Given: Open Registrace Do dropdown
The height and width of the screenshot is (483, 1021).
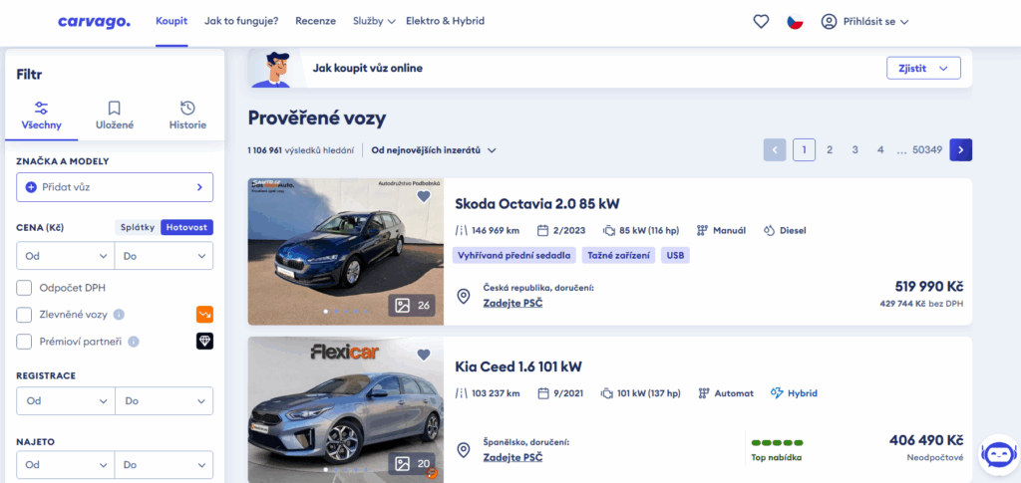Looking at the screenshot, I should pyautogui.click(x=164, y=401).
